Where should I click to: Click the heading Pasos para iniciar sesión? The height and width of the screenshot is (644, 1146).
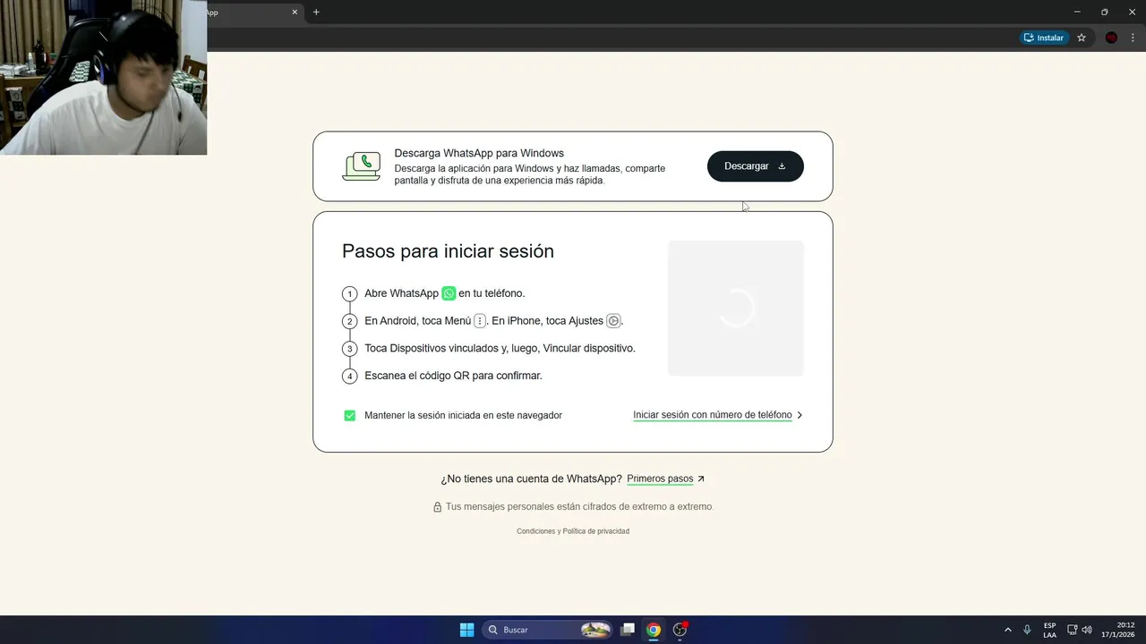pos(448,251)
